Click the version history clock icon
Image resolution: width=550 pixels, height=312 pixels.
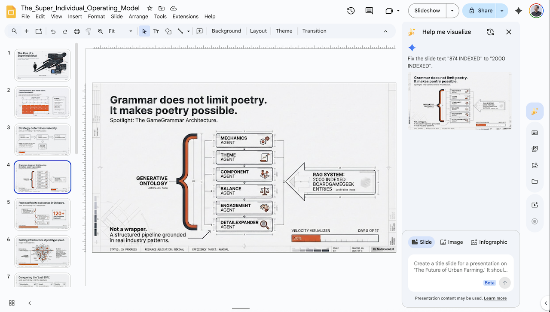[351, 11]
